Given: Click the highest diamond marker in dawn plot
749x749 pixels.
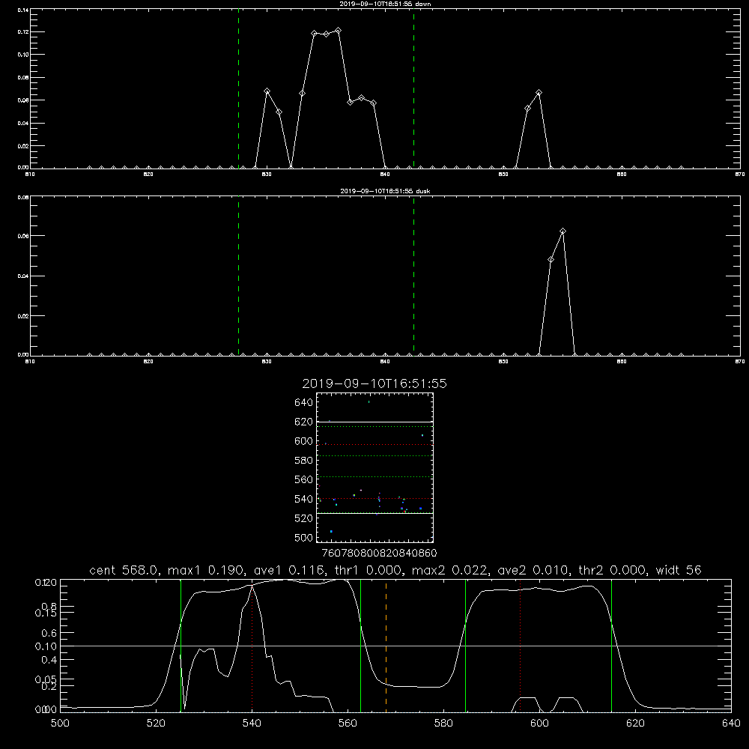Looking at the screenshot, I should click(x=338, y=31).
